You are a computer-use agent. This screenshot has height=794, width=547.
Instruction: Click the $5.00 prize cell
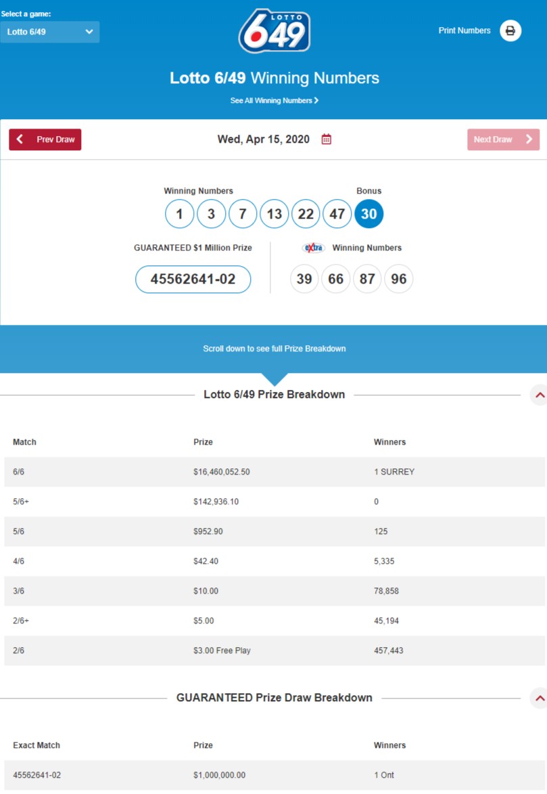point(204,621)
